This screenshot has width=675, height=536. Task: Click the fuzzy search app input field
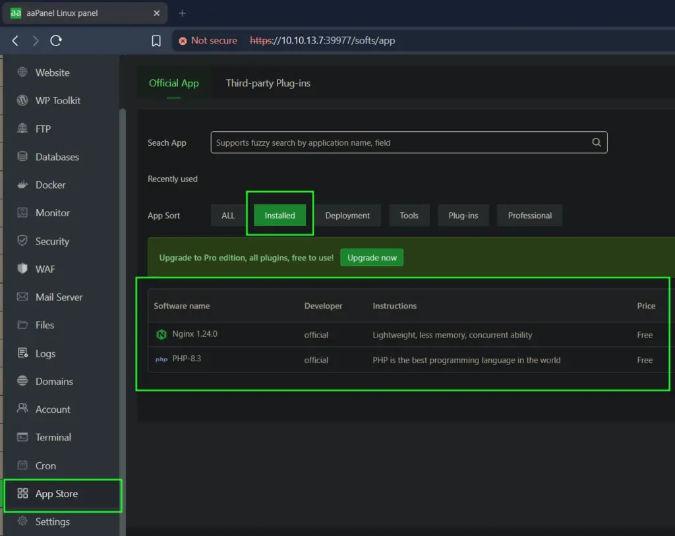pyautogui.click(x=409, y=142)
